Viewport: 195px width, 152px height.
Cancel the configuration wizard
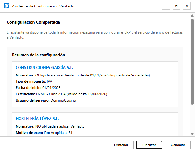click(177, 145)
